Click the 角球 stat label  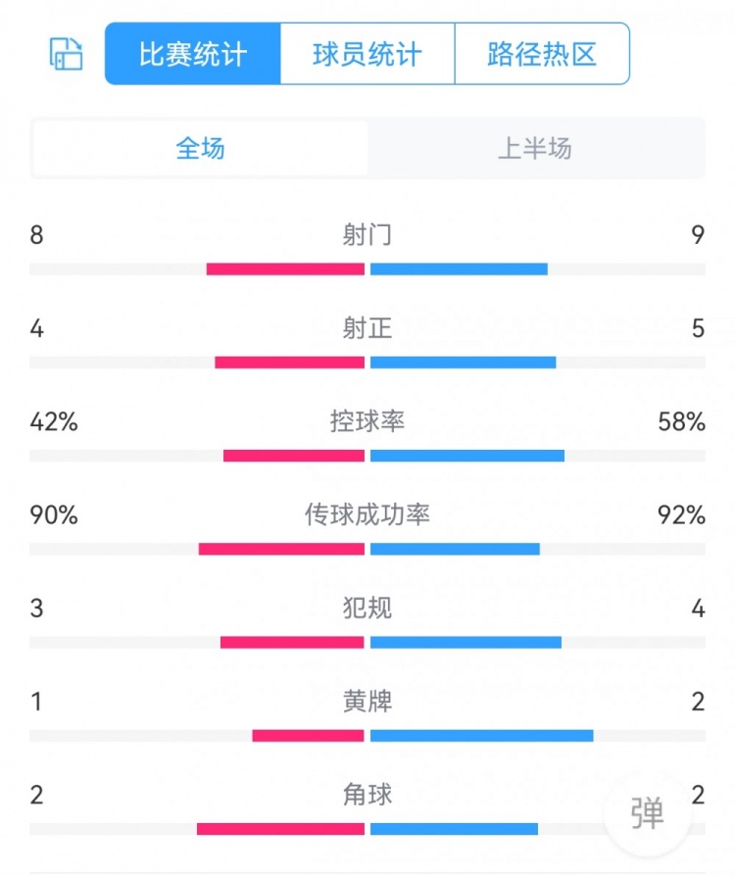(x=367, y=795)
